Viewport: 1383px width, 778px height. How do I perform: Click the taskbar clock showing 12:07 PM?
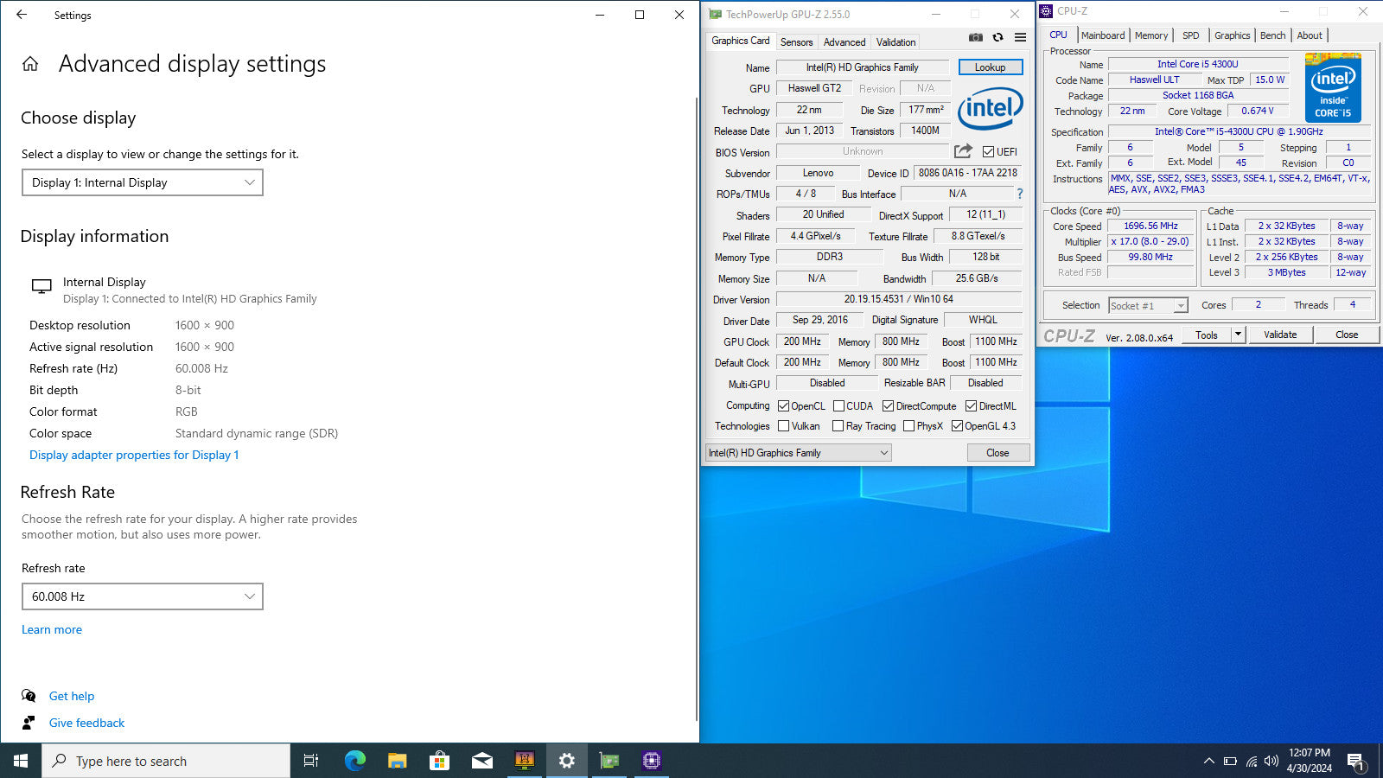(x=1309, y=761)
